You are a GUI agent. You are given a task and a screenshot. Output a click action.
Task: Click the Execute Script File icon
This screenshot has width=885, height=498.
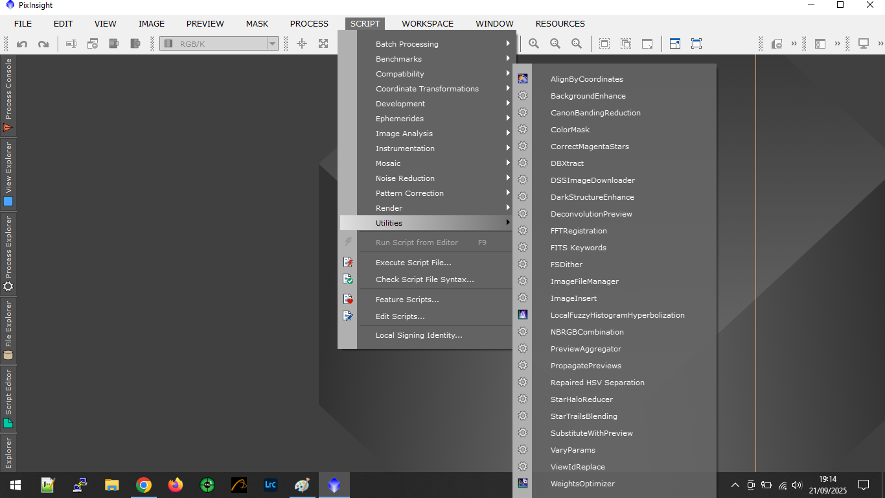pyautogui.click(x=349, y=263)
